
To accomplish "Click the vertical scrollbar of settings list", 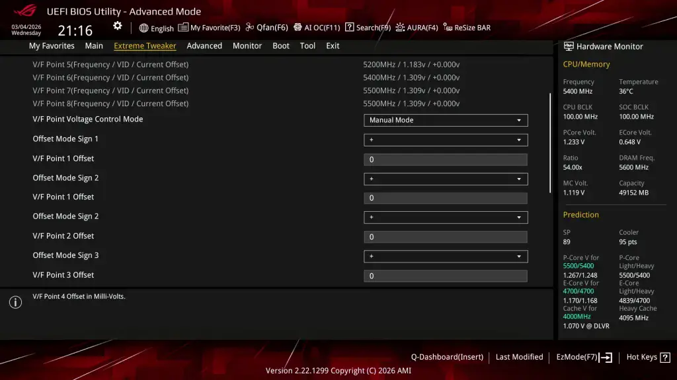I will tap(550, 143).
